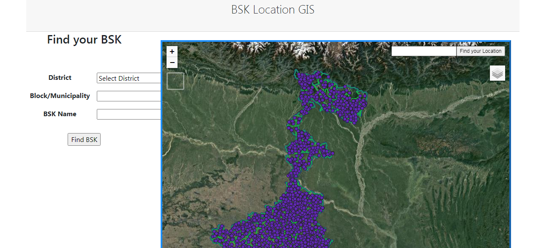The image size is (555, 248).
Task: Click the BSK Location GIS title
Action: coord(273,10)
